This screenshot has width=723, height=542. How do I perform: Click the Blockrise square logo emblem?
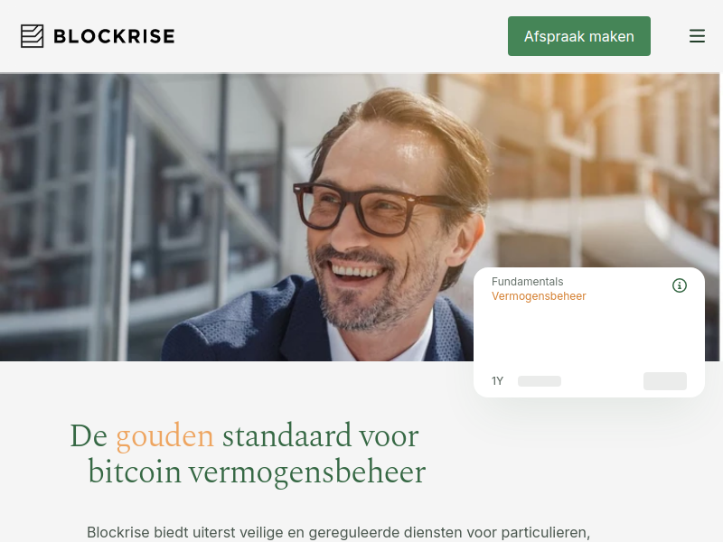33,36
